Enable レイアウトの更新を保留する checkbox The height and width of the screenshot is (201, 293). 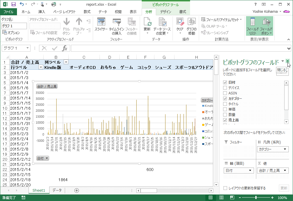pyautogui.click(x=225, y=188)
